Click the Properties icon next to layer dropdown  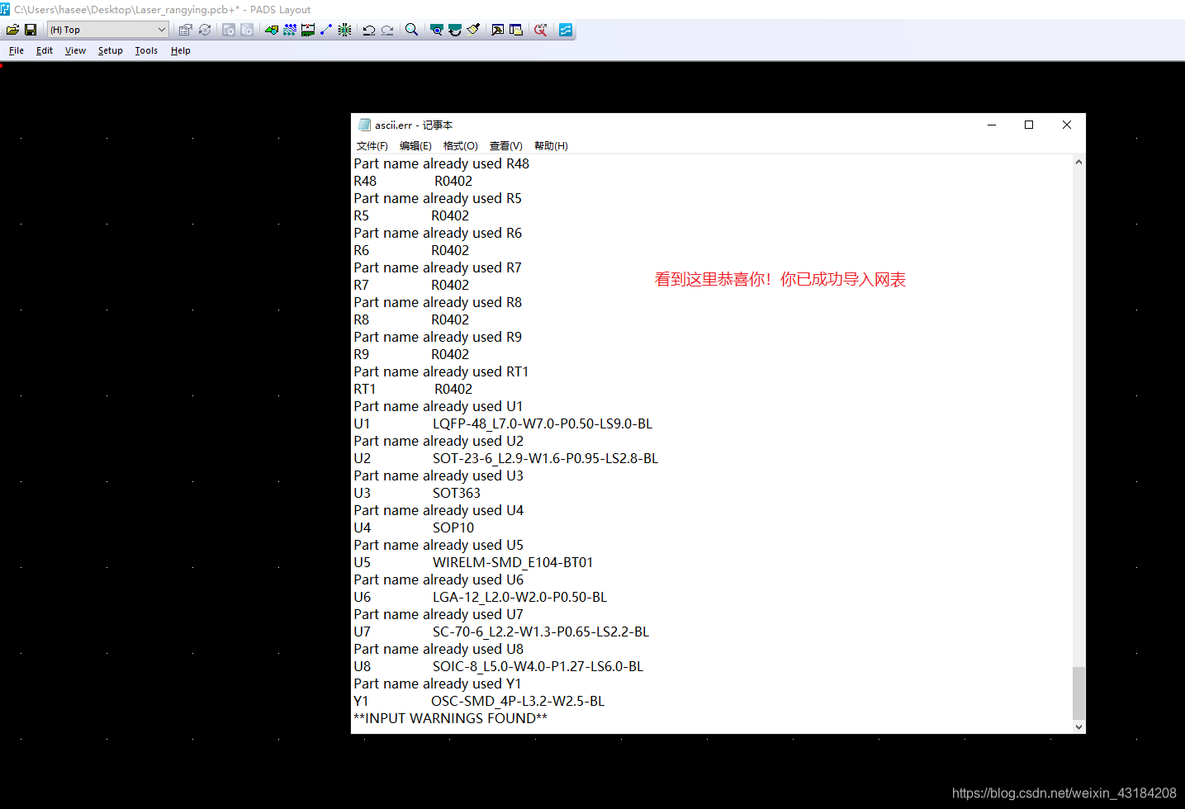[x=185, y=30]
